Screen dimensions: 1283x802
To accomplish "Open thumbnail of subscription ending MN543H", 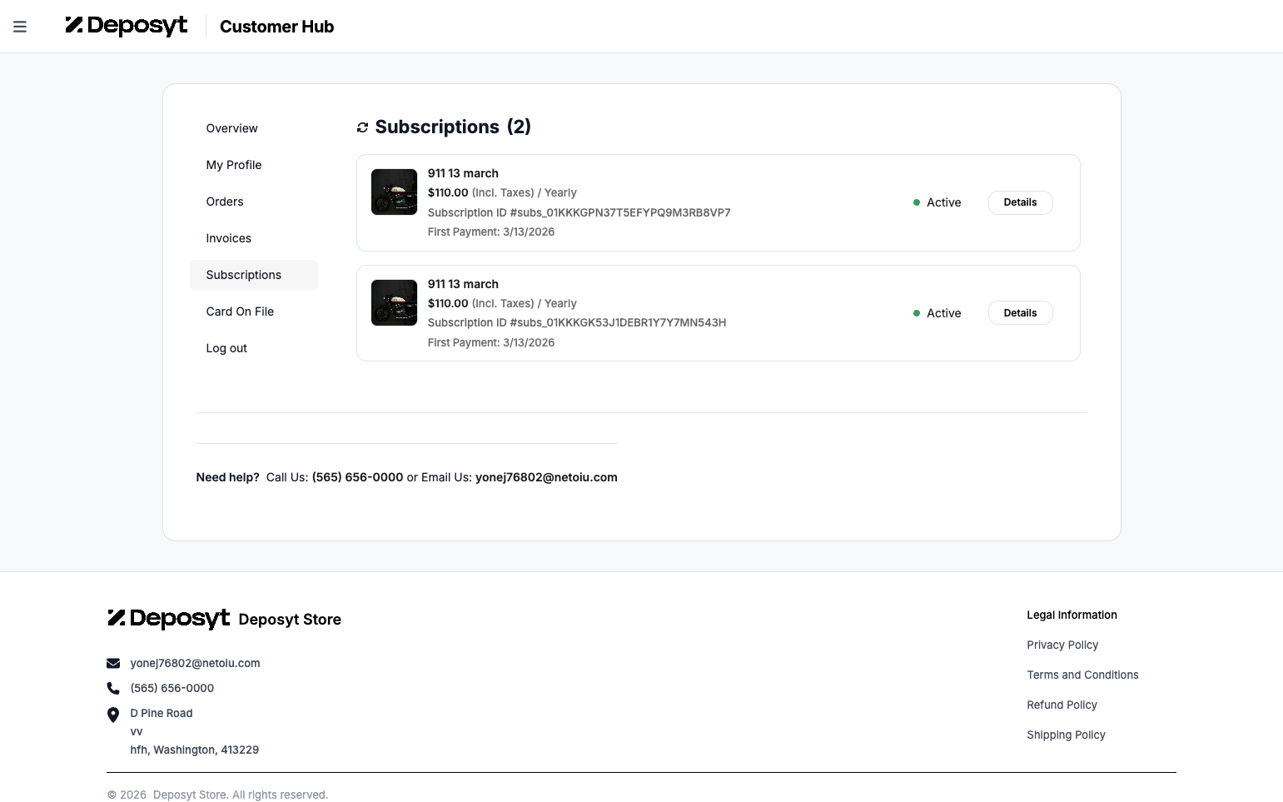I will coord(394,302).
